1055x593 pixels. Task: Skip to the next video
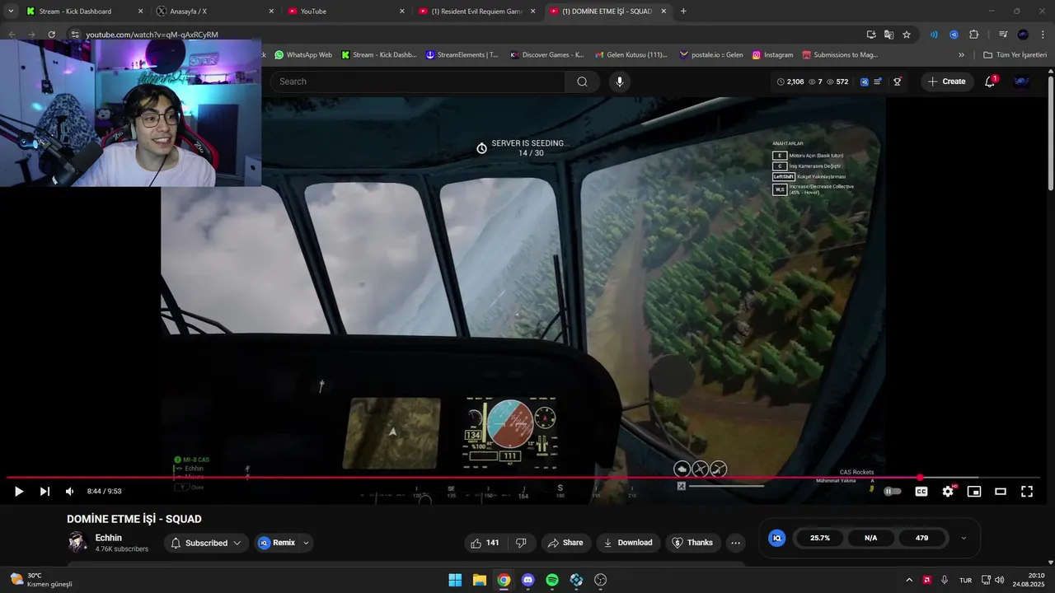(45, 492)
